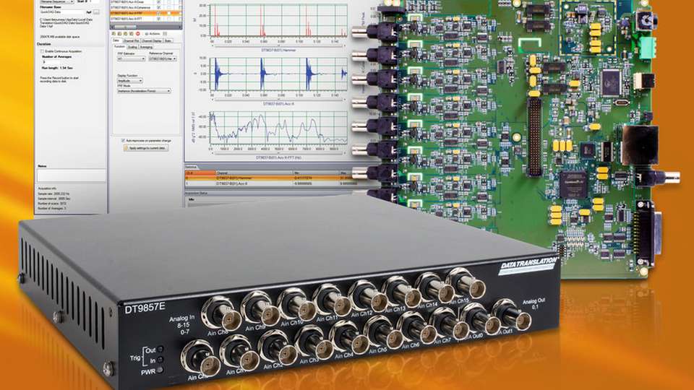694x390 pixels.
Task: Click the blue Acc-X waveform plot
Action: click(x=278, y=74)
